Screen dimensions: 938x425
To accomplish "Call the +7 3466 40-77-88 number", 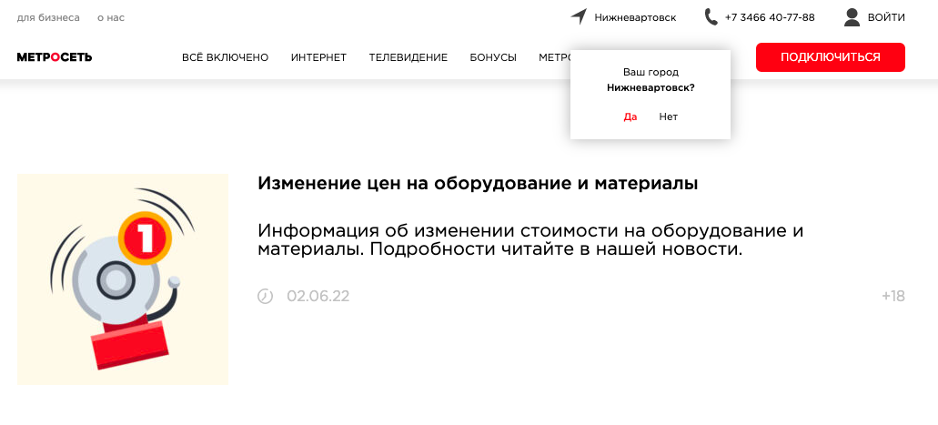I will pyautogui.click(x=769, y=17).
